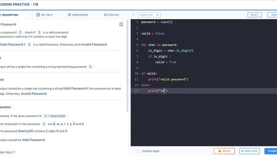This screenshot has height=156, width=277.
Task: Click the 'Coding Practice - 11B' title
Action: pos(19,4)
